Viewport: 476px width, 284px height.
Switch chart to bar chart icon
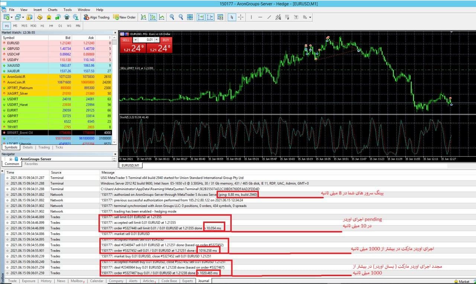click(144, 17)
